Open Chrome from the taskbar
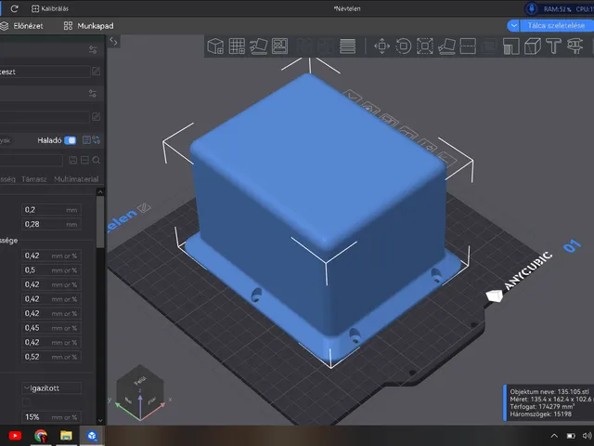 pyautogui.click(x=41, y=436)
